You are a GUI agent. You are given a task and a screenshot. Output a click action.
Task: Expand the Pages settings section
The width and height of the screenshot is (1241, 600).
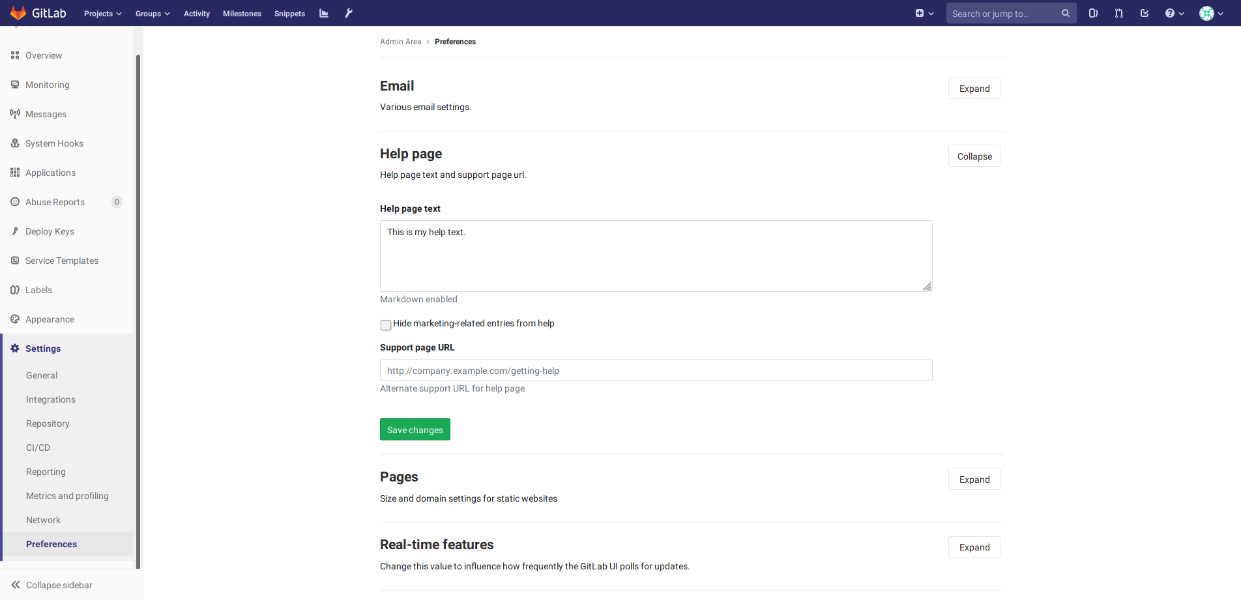click(x=974, y=479)
